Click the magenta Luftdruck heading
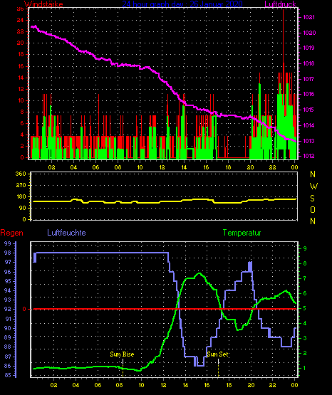The image size is (332, 395). click(x=280, y=4)
